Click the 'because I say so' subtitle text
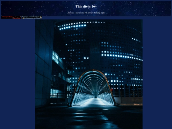 [86, 13]
